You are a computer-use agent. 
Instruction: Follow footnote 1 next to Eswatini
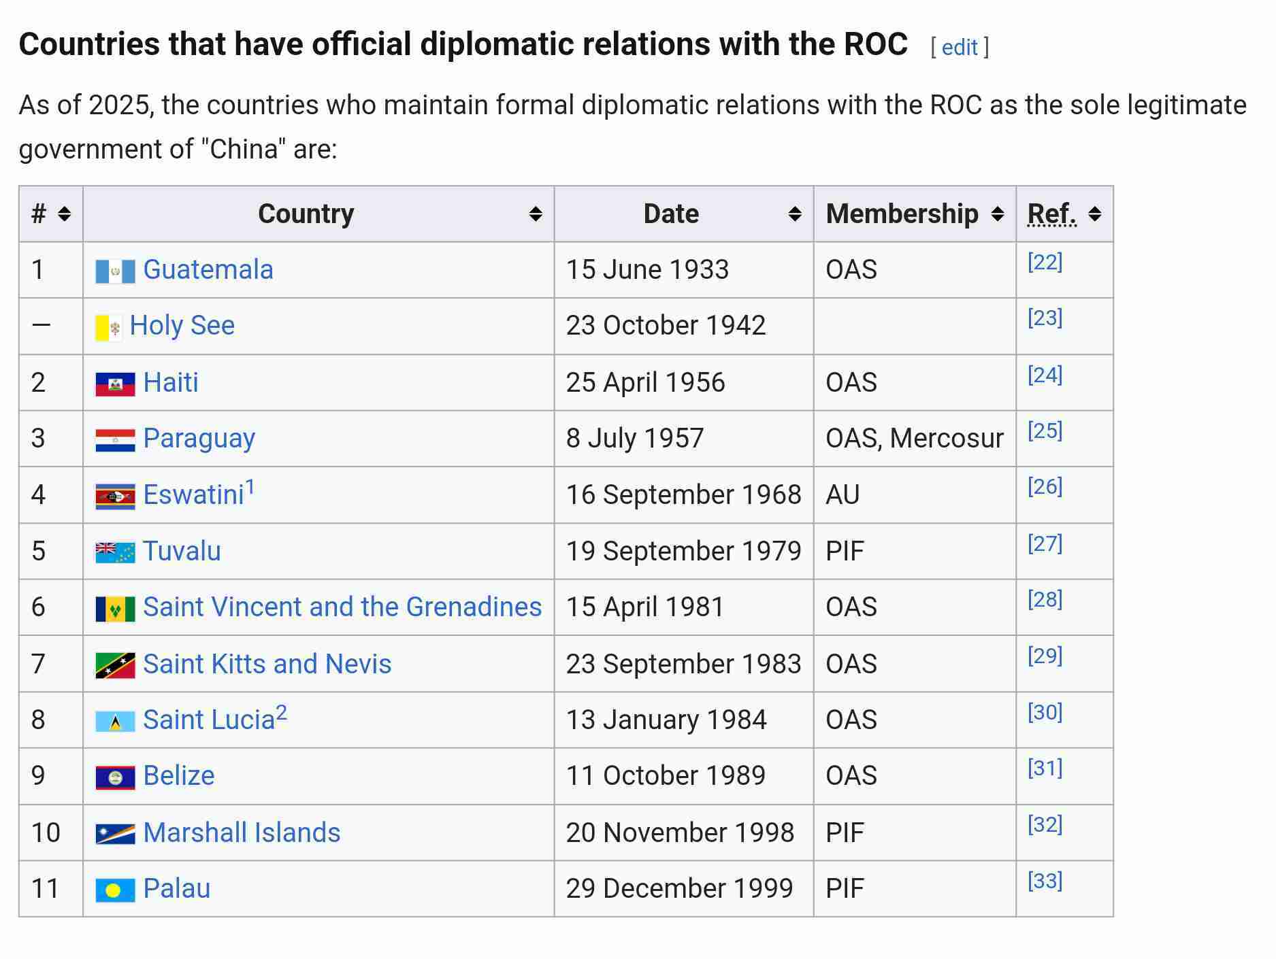pyautogui.click(x=250, y=487)
